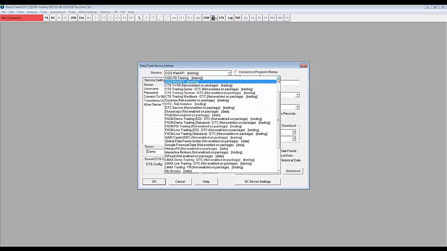Select FXCM FIX Trading entry
447x251 pixels.
[221, 126]
